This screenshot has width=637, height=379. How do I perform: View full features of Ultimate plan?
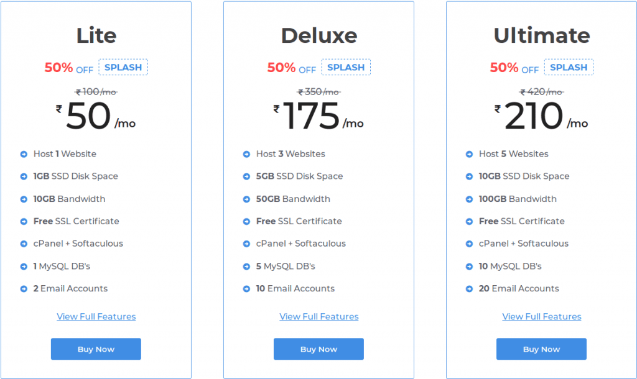click(x=542, y=316)
